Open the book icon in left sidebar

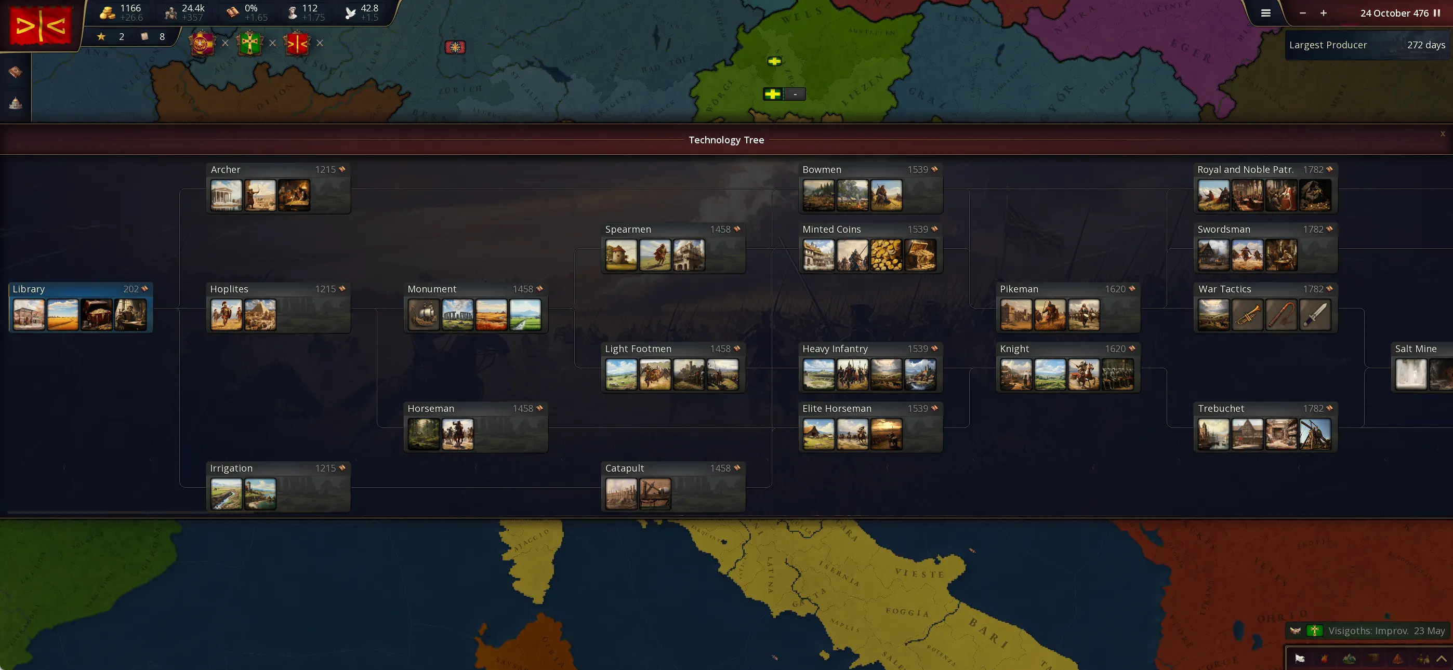pos(15,72)
